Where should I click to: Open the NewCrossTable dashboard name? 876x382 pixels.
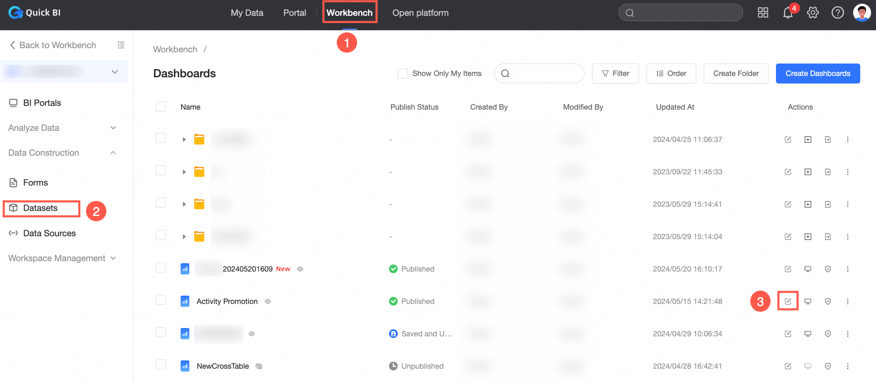(223, 366)
